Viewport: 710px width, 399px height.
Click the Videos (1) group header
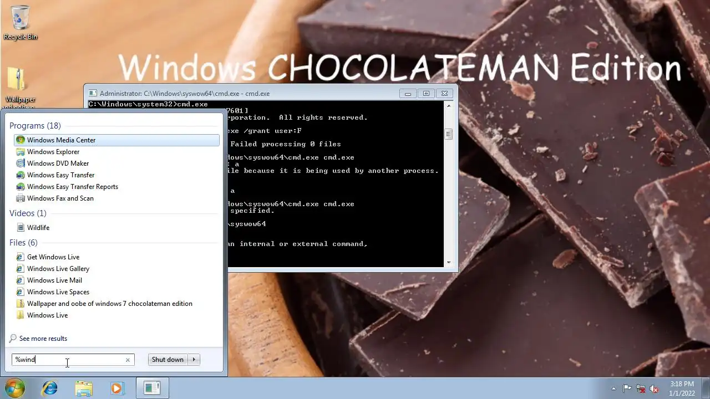(x=28, y=213)
